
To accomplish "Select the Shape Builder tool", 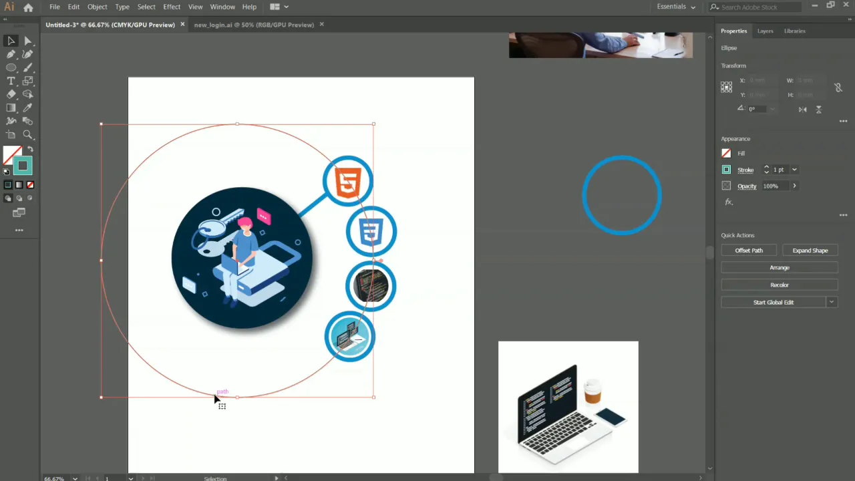I will [x=28, y=94].
